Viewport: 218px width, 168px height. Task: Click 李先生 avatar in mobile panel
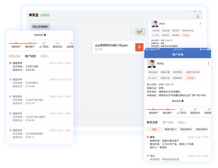pos(151,64)
